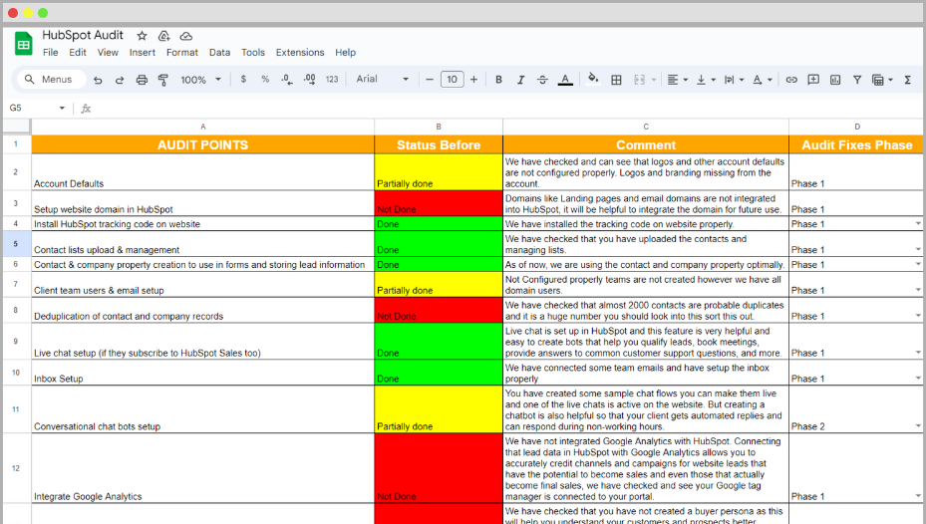Open the Extensions menu
The width and height of the screenshot is (926, 524).
point(300,53)
